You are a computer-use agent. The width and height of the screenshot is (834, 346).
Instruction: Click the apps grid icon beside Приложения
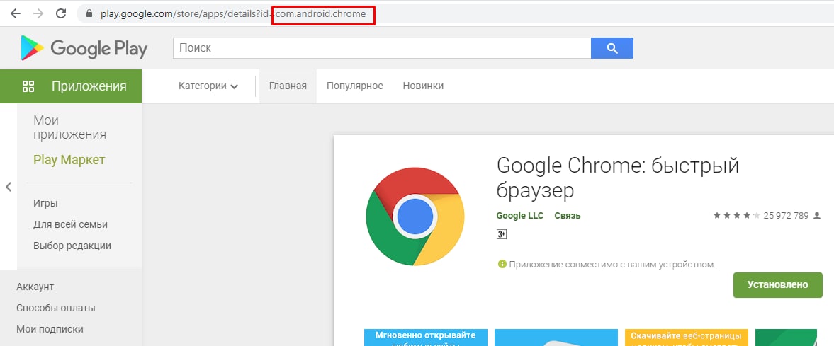[28, 86]
